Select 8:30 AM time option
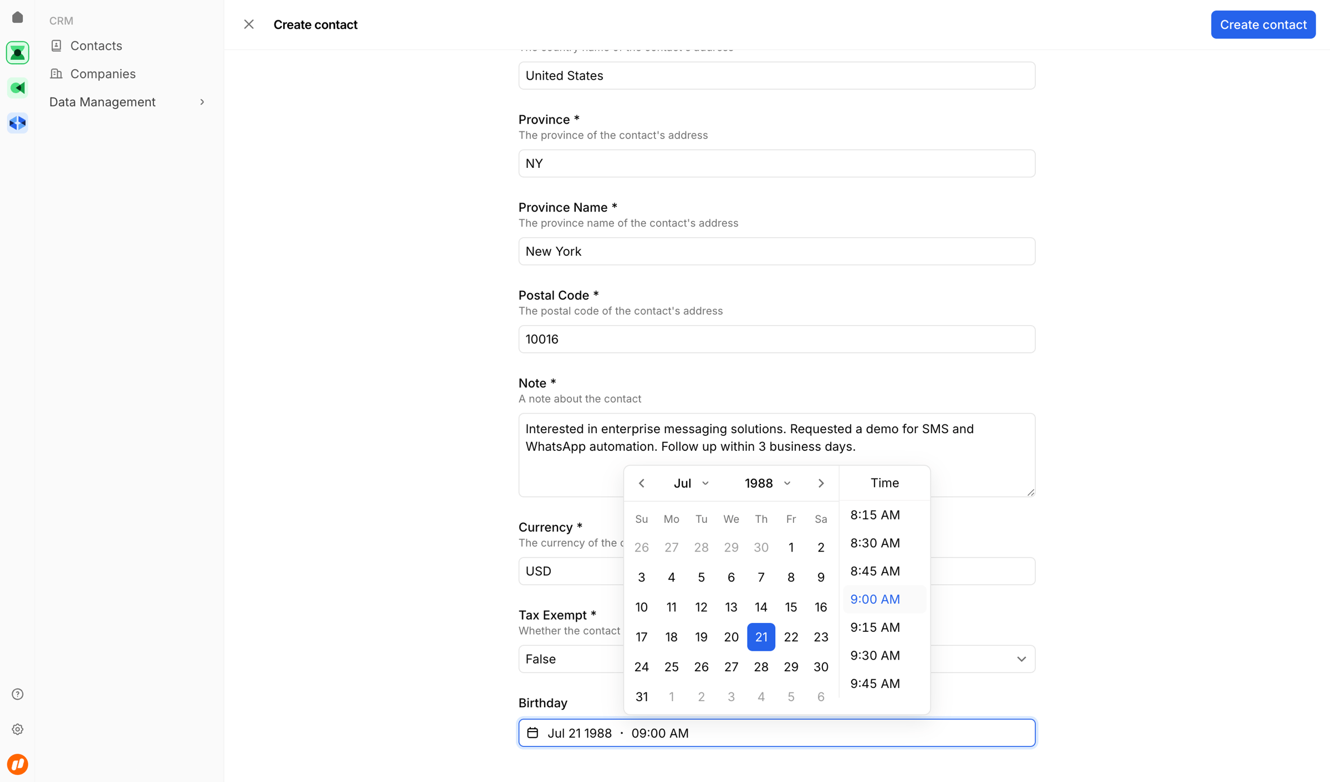 pyautogui.click(x=884, y=543)
